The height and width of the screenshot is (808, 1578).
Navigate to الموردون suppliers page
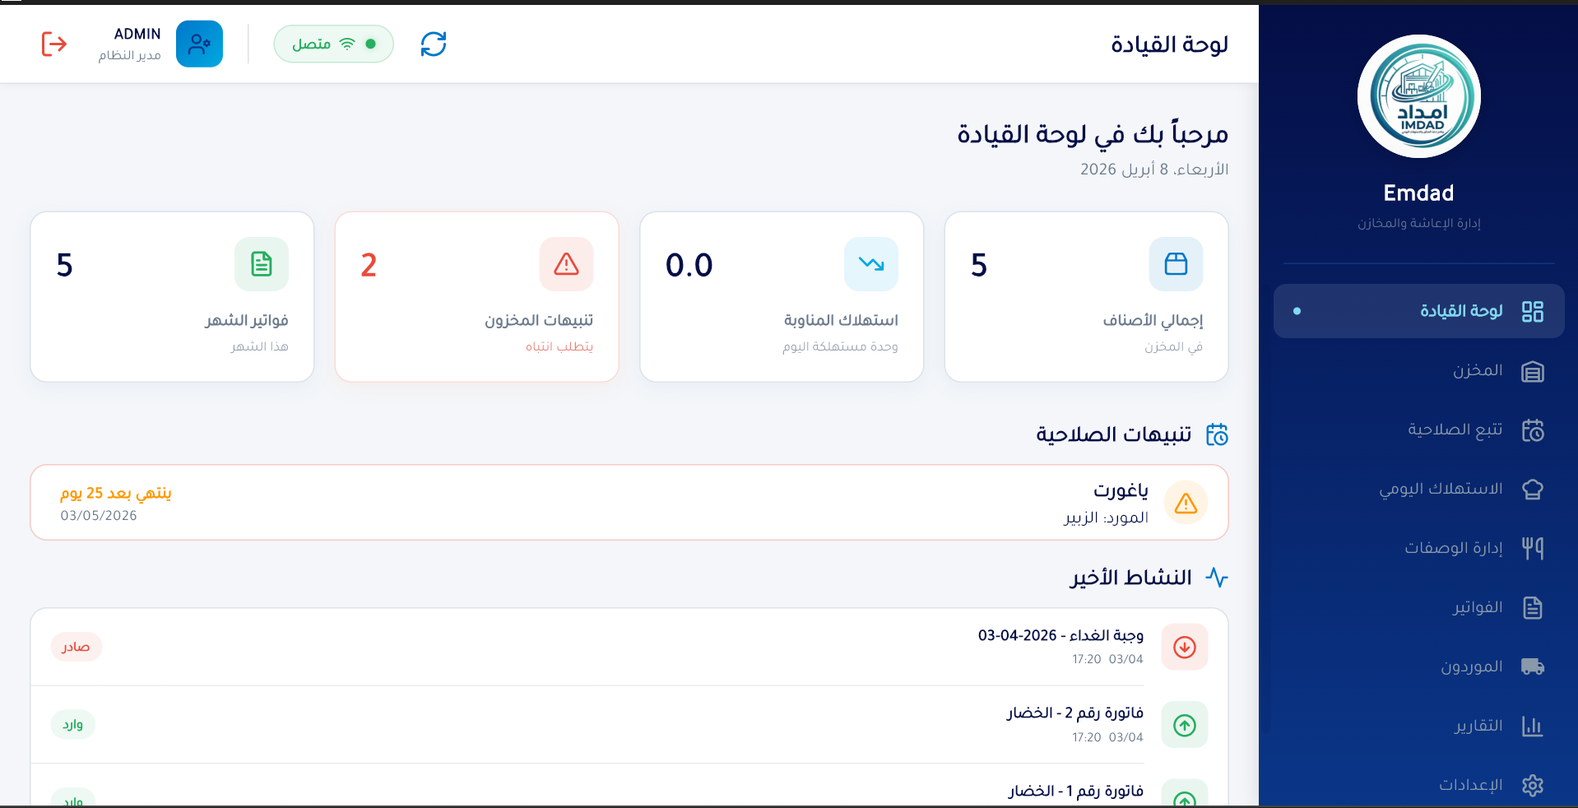point(1470,666)
